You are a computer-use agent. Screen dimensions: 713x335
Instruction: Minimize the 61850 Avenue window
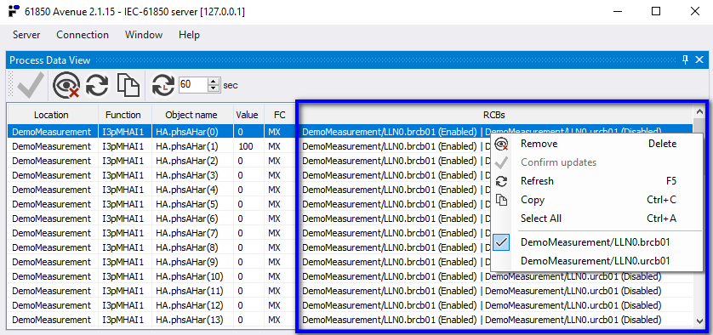pyautogui.click(x=617, y=11)
